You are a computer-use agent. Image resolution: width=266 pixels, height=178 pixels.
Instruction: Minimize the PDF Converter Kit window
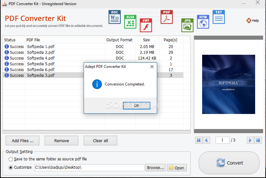tap(244, 4)
